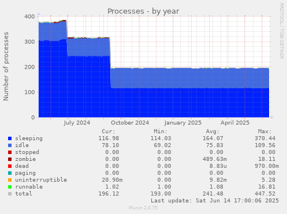Image resolution: width=287 pixels, height=214 pixels.
Task: Select the 'uninterruptible' legend label
Action: coord(41,180)
